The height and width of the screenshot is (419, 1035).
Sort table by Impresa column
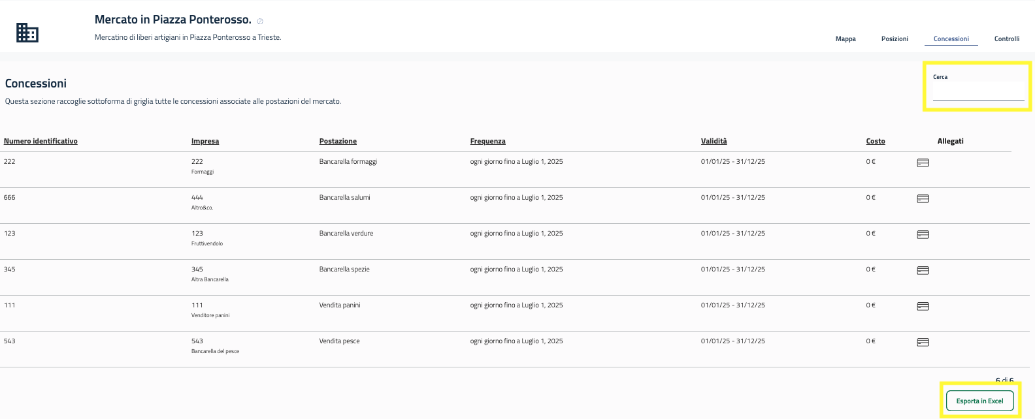click(205, 141)
